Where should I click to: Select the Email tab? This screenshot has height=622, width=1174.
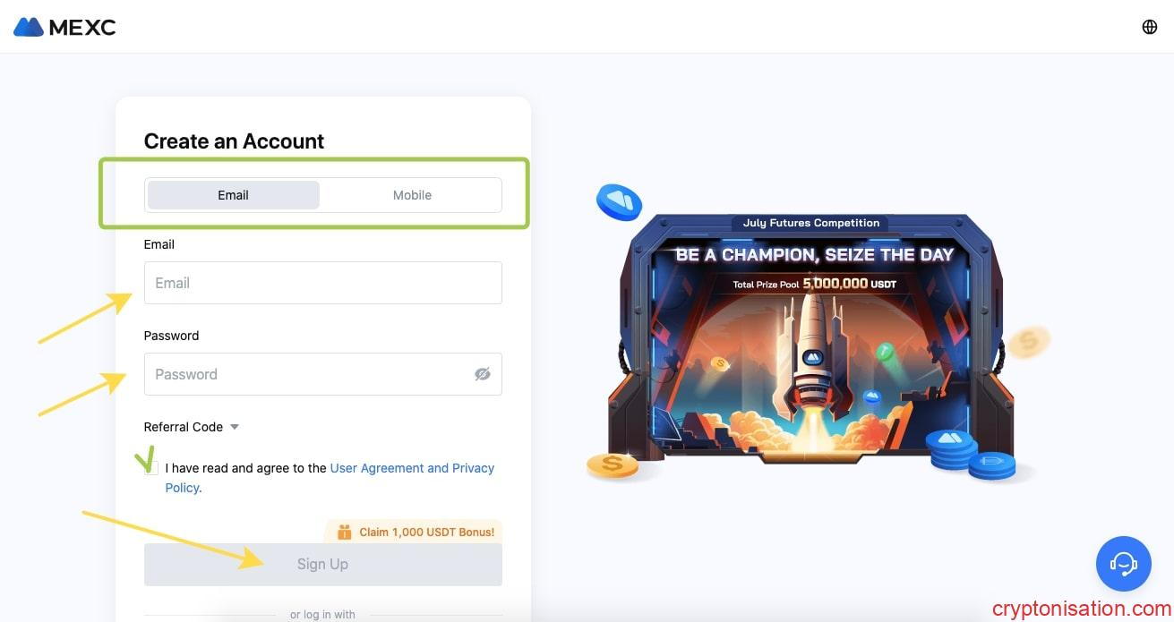233,195
